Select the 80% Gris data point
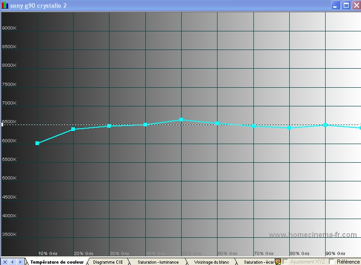 point(289,128)
